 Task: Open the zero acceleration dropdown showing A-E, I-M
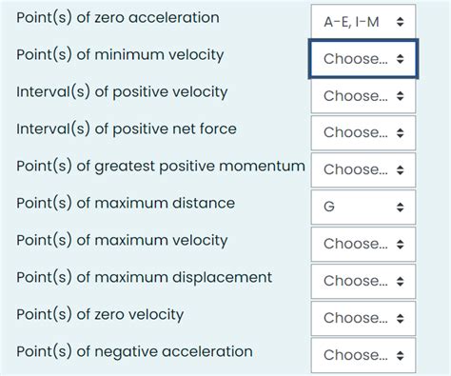click(363, 22)
